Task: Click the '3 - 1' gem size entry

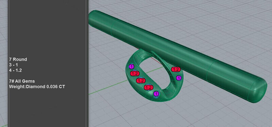Action: point(14,65)
